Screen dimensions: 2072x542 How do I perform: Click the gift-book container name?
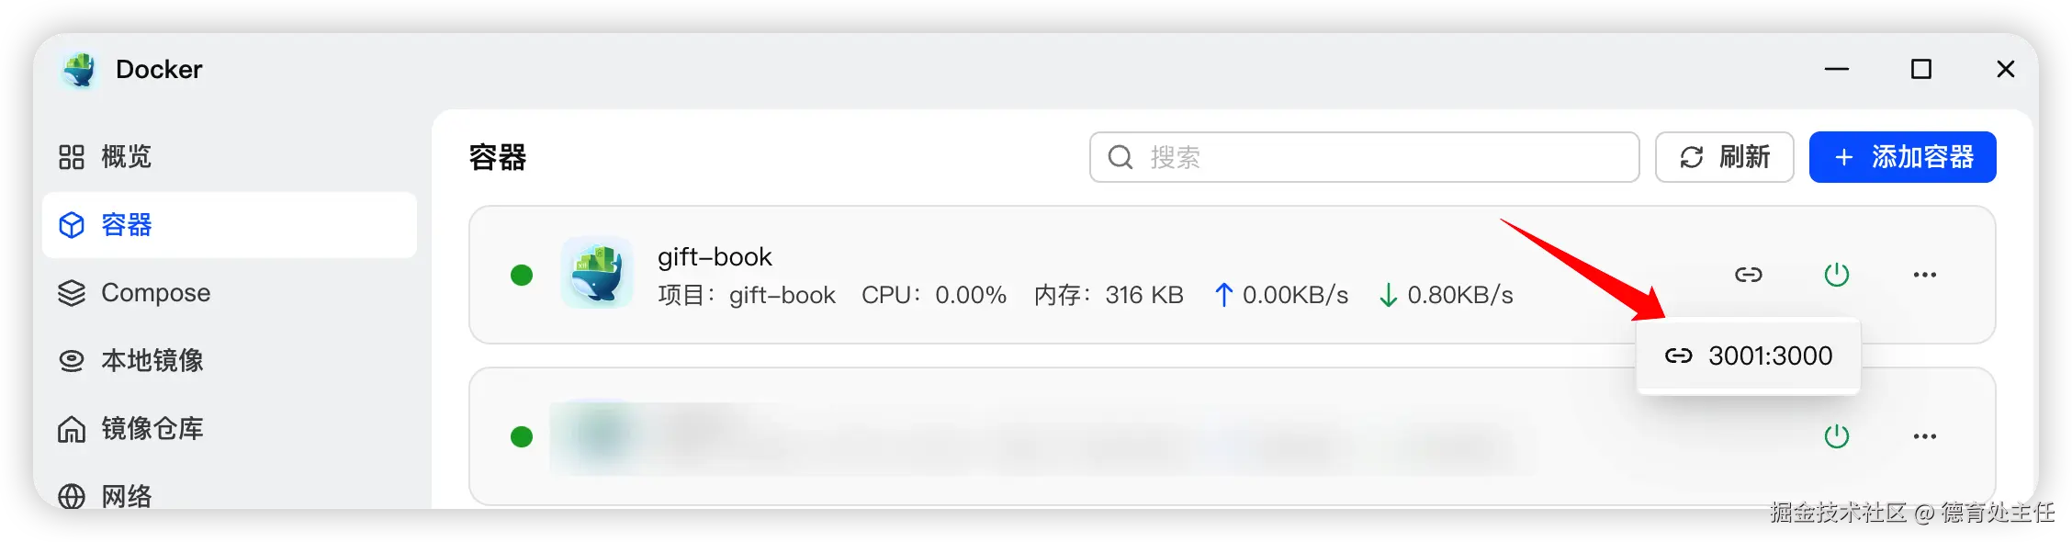click(x=715, y=256)
